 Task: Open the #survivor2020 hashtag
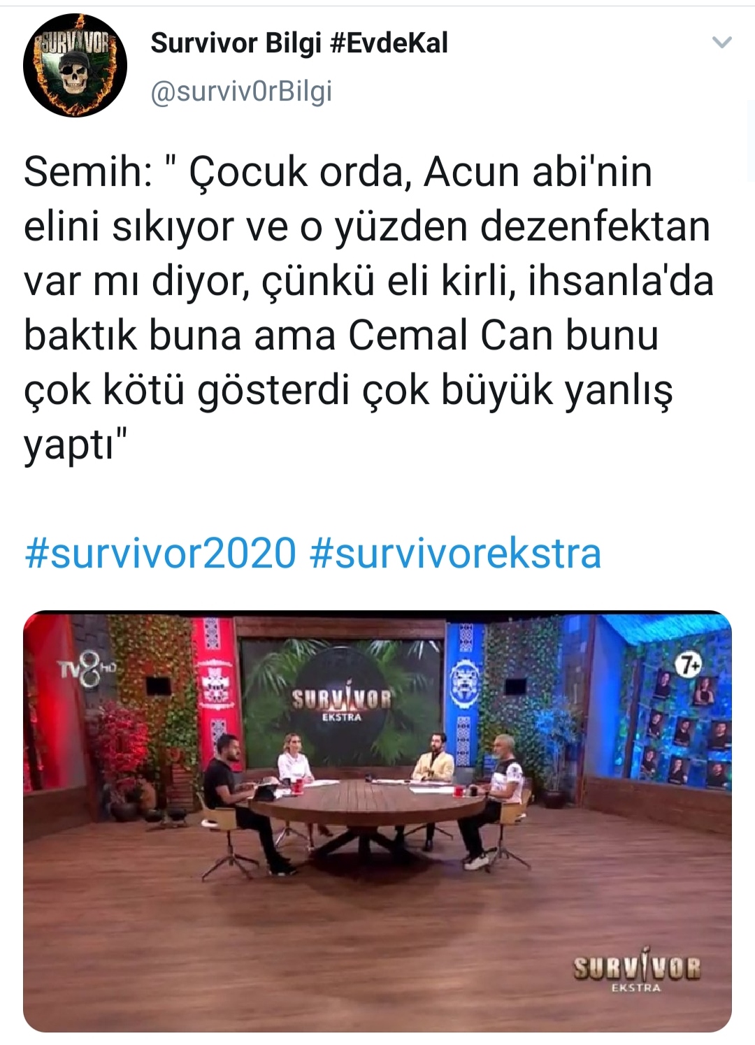pos(160,553)
